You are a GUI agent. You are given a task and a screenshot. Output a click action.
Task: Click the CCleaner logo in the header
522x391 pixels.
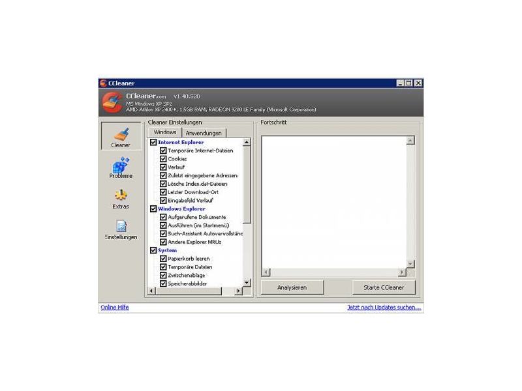point(112,102)
